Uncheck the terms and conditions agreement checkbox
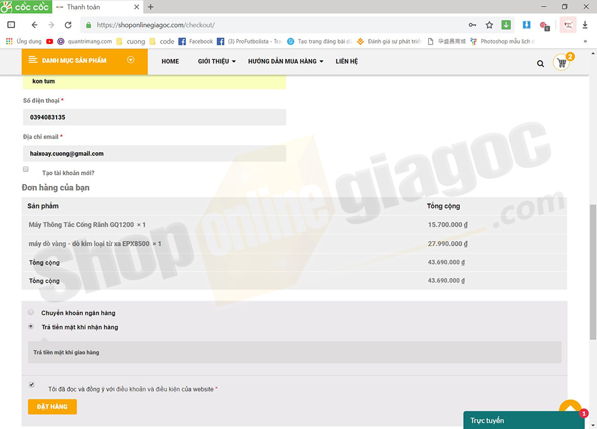Viewport: 597px width, 429px height. pyautogui.click(x=32, y=385)
